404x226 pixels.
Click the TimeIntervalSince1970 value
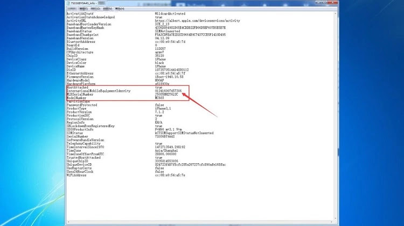170,147
